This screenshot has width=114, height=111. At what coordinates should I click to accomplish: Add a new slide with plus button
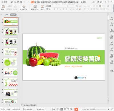pos(10,105)
